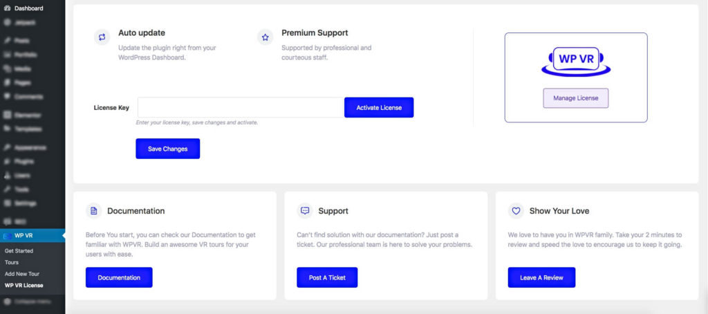
Task: Open the Documentation button link
Action: point(119,277)
